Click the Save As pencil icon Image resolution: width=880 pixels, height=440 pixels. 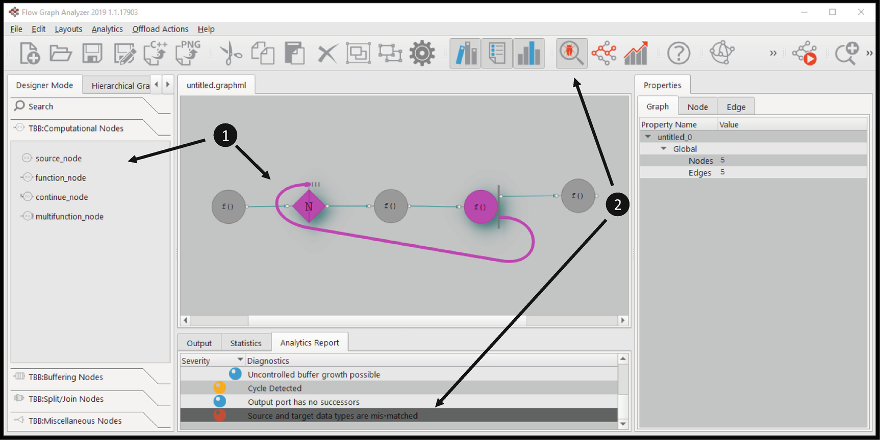click(124, 54)
